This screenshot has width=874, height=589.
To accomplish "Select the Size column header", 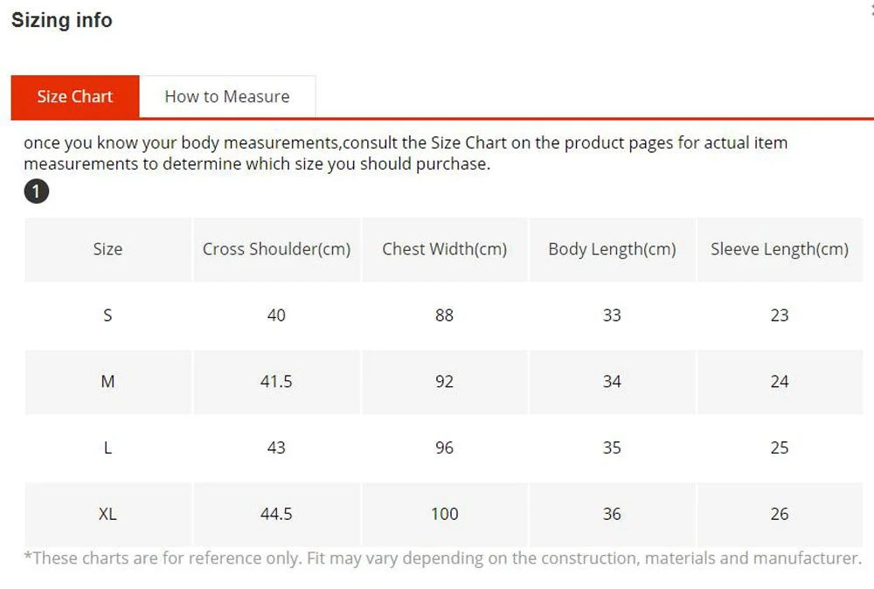I will [x=108, y=249].
